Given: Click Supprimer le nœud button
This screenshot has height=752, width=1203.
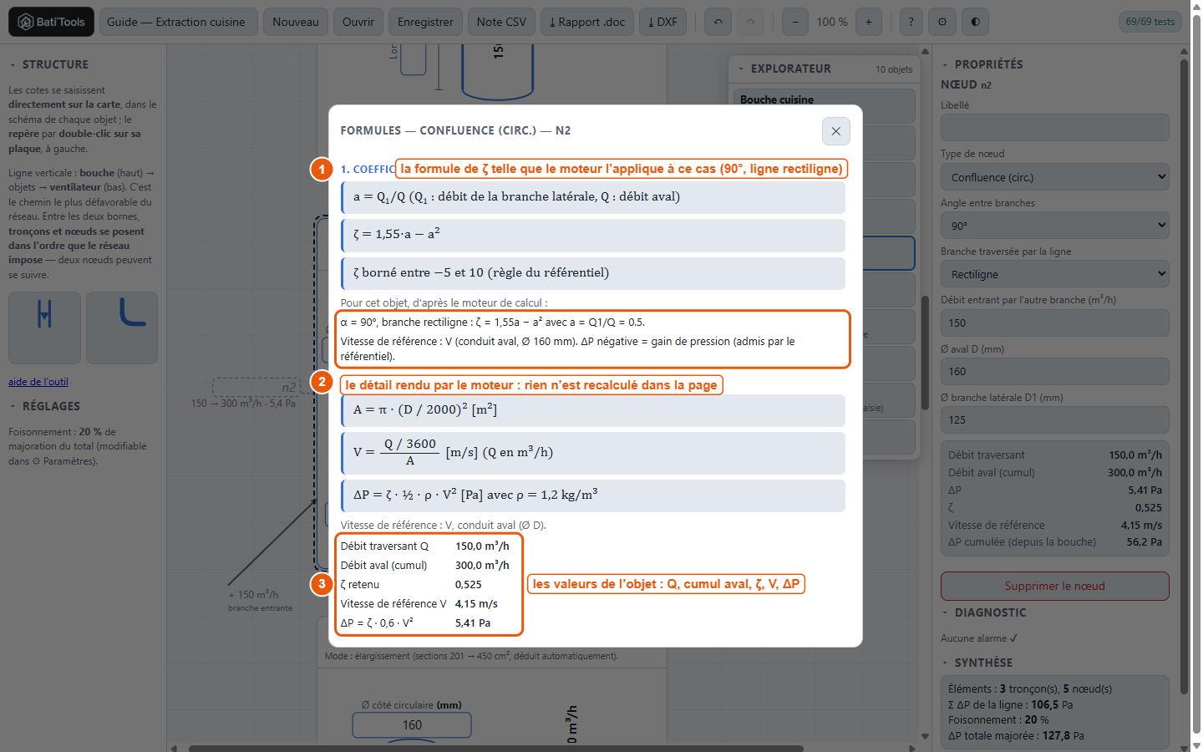Looking at the screenshot, I should [1055, 586].
